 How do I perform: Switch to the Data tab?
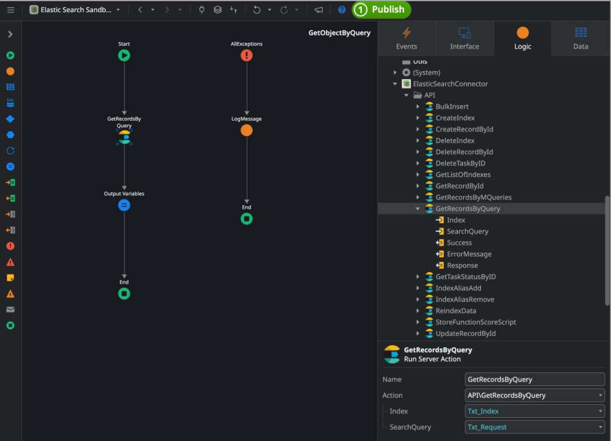click(x=580, y=38)
